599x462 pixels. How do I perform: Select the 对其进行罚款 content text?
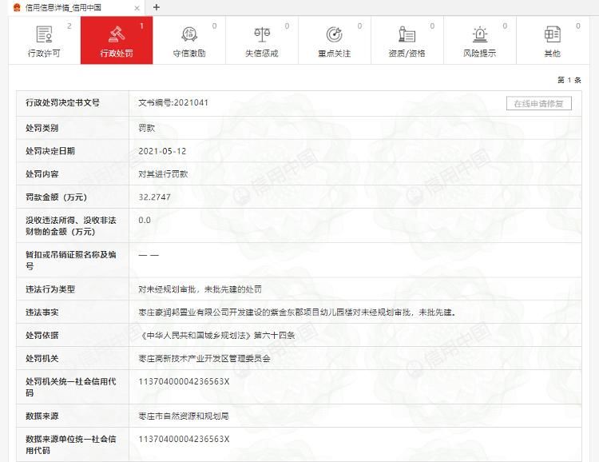point(163,174)
